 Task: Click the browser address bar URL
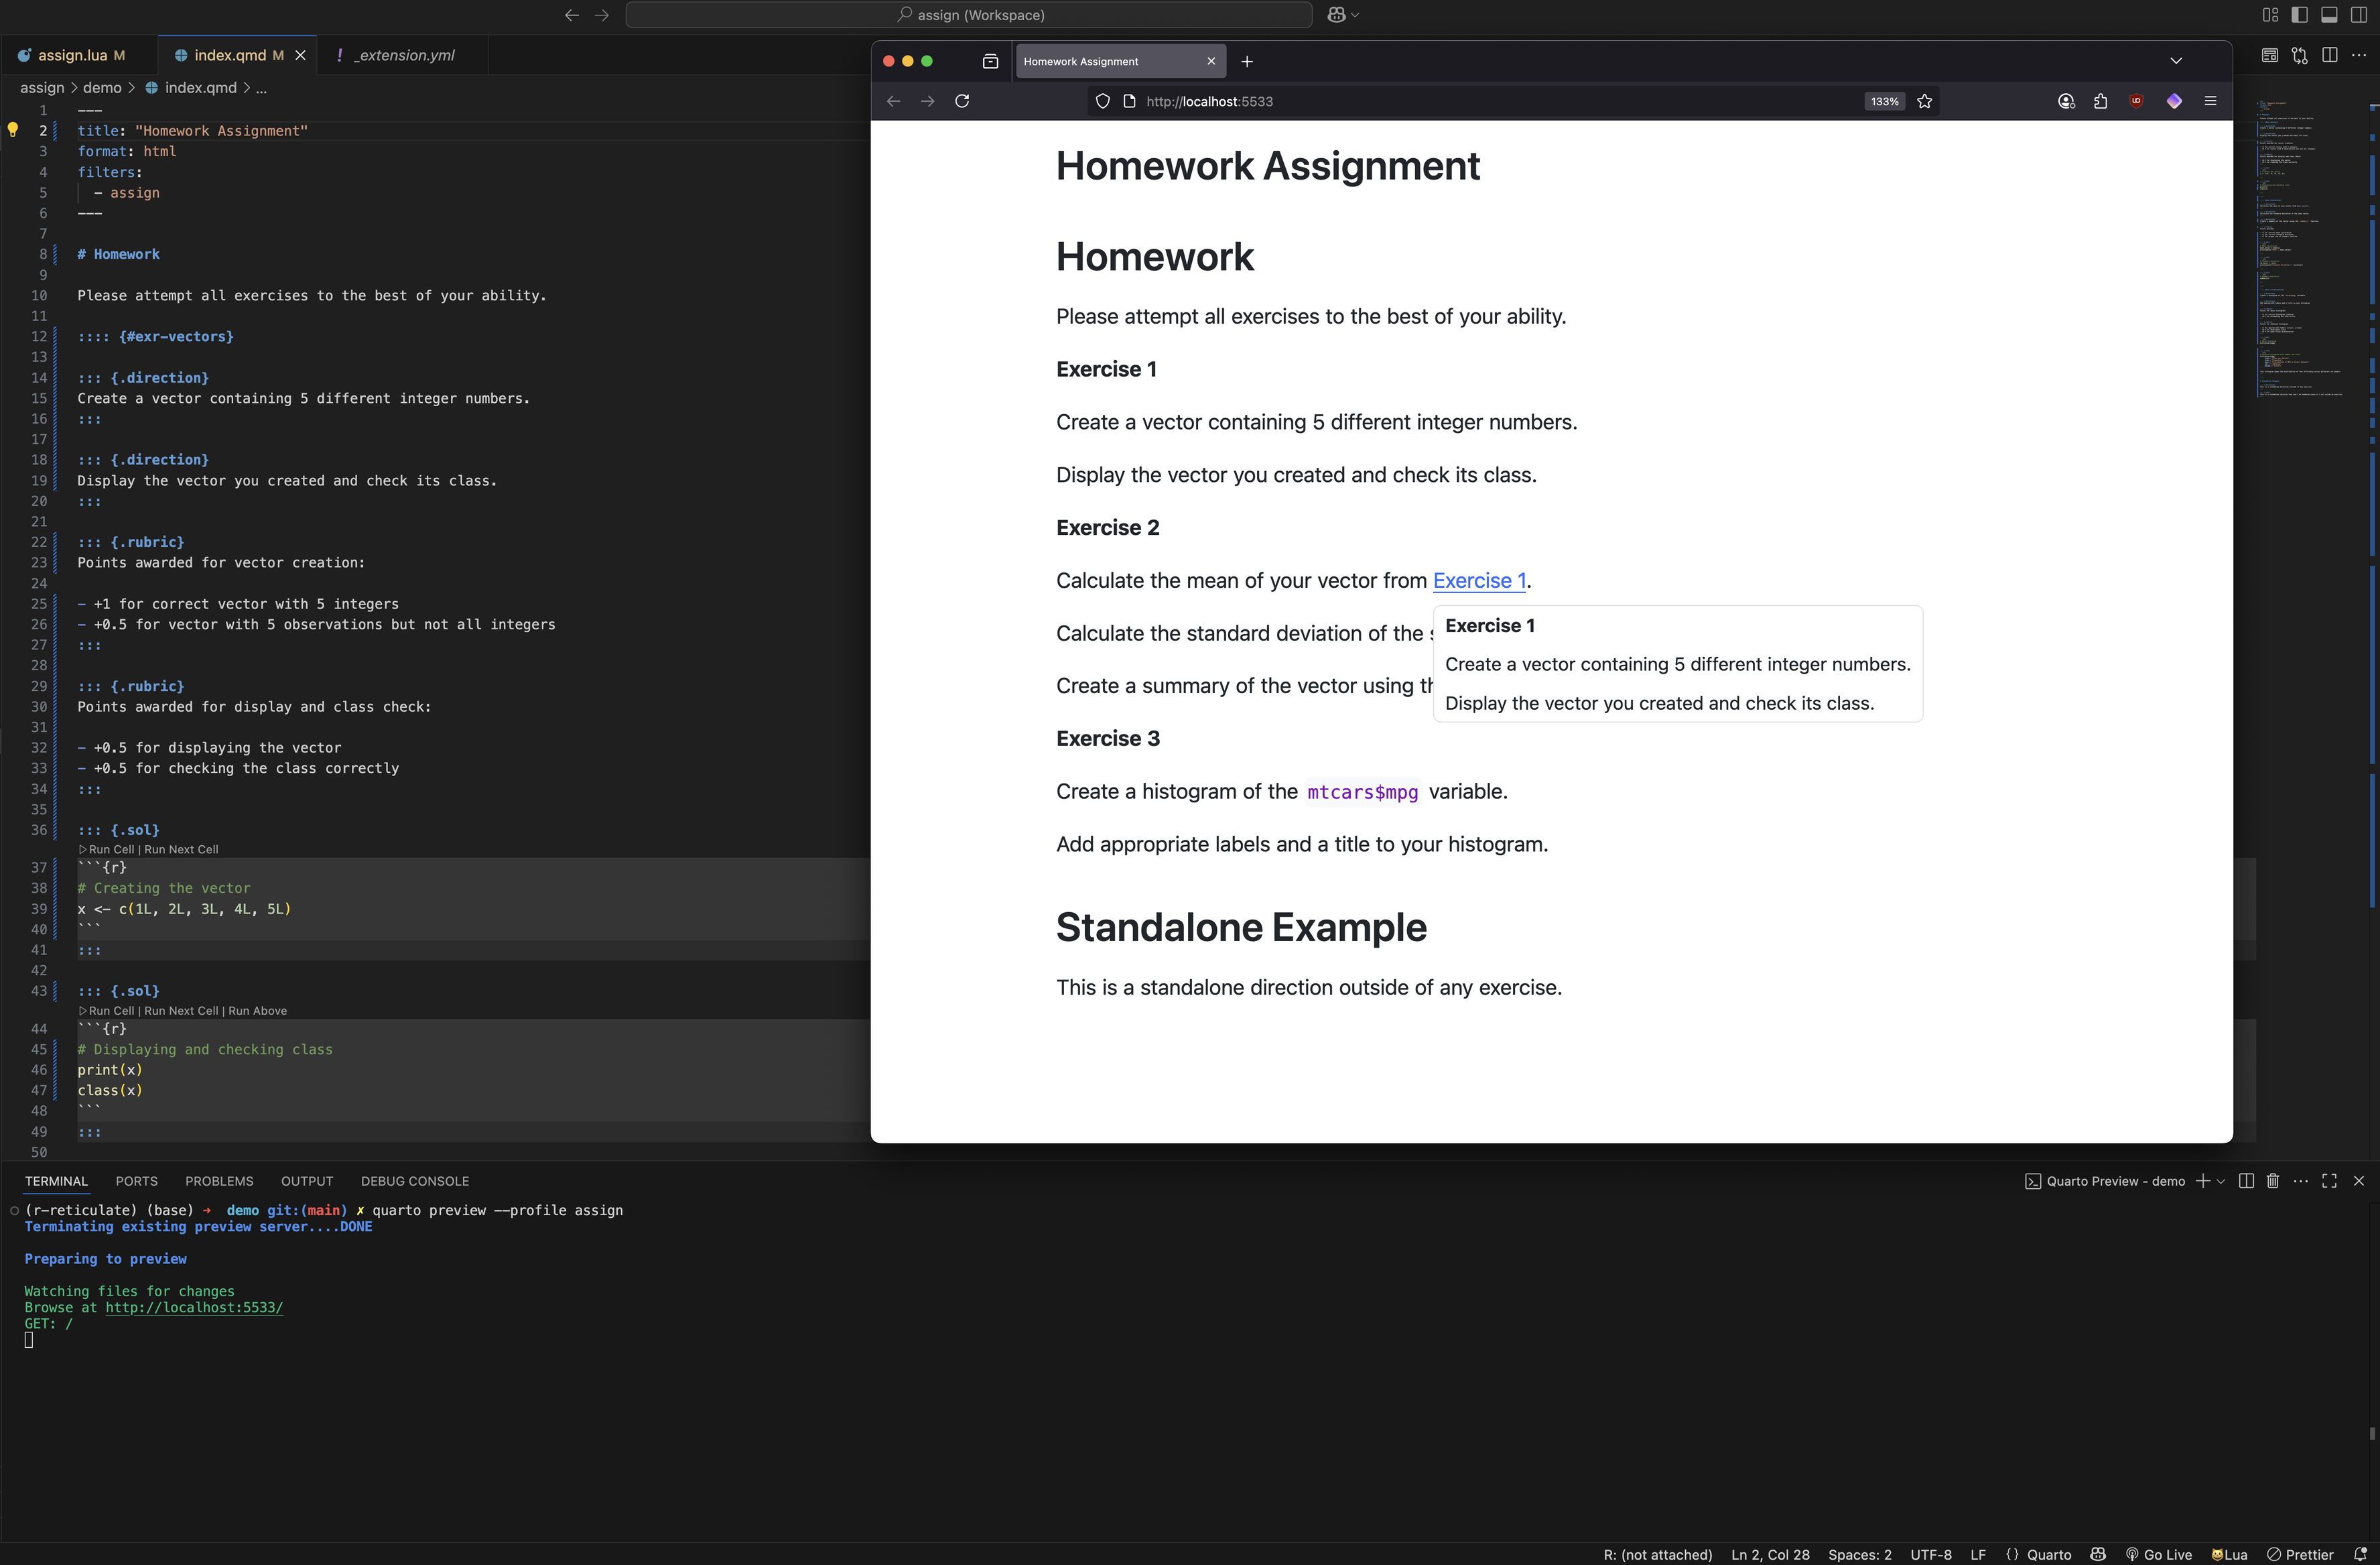1209,101
